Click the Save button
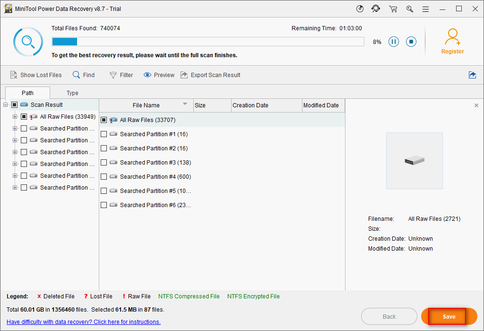 [x=449, y=316]
